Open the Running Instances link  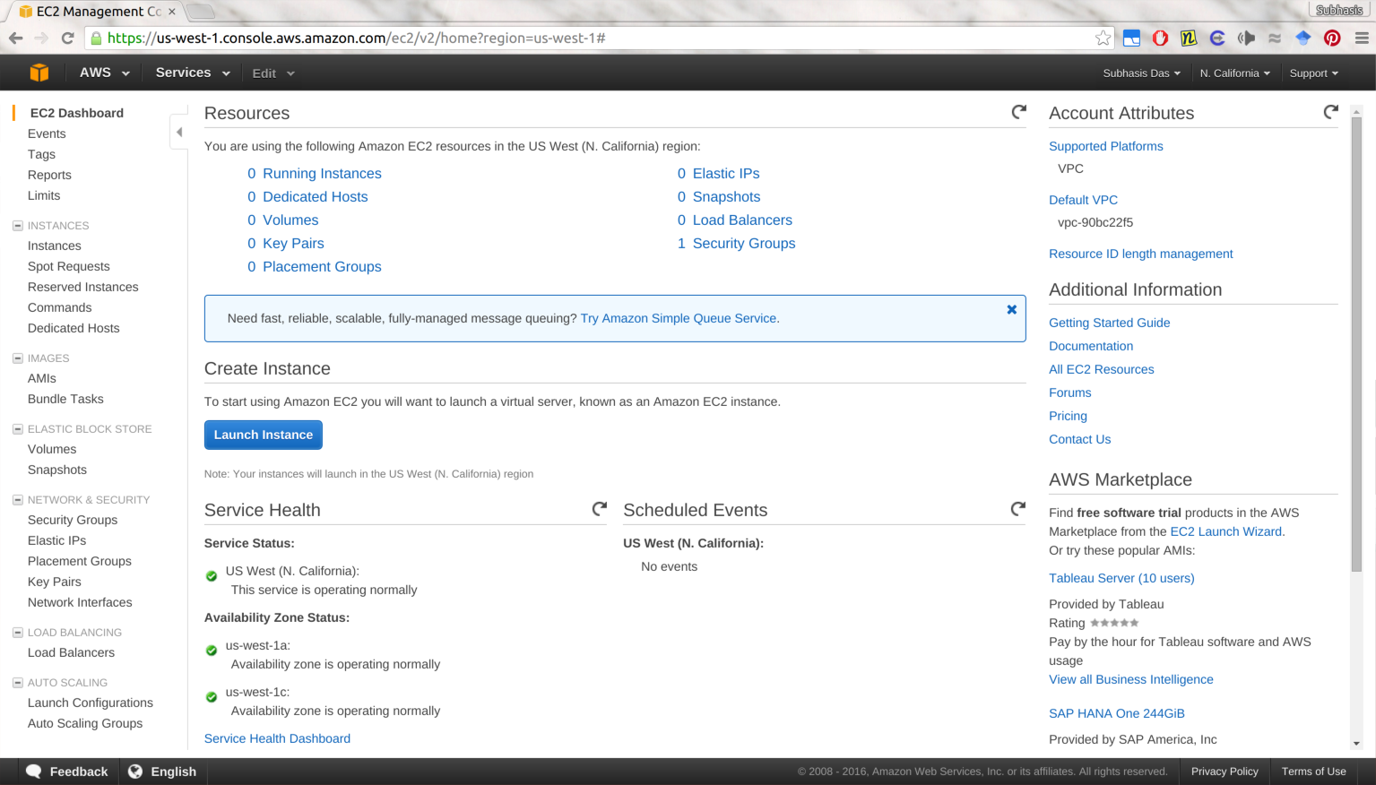coord(322,173)
